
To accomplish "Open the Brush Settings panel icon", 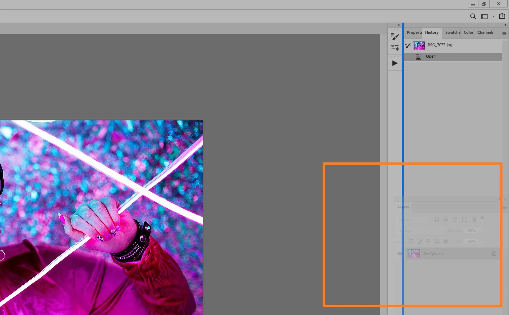I will pos(395,36).
